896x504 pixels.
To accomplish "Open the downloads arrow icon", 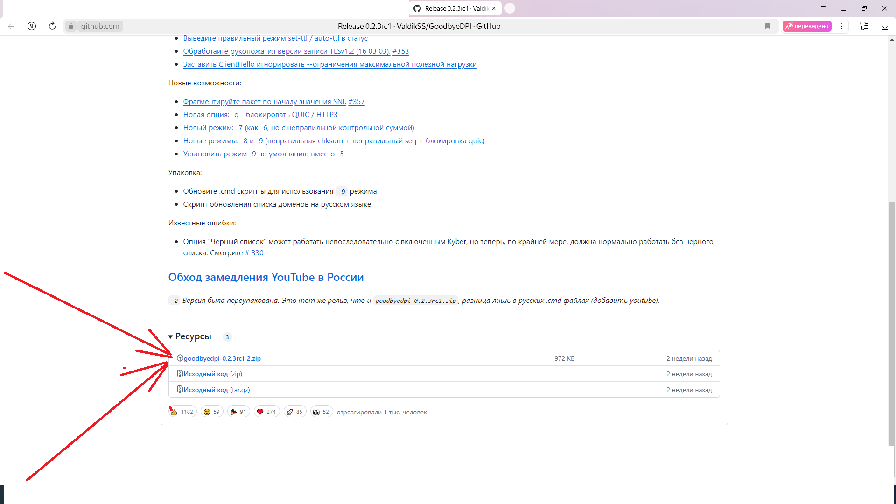I will [x=885, y=26].
